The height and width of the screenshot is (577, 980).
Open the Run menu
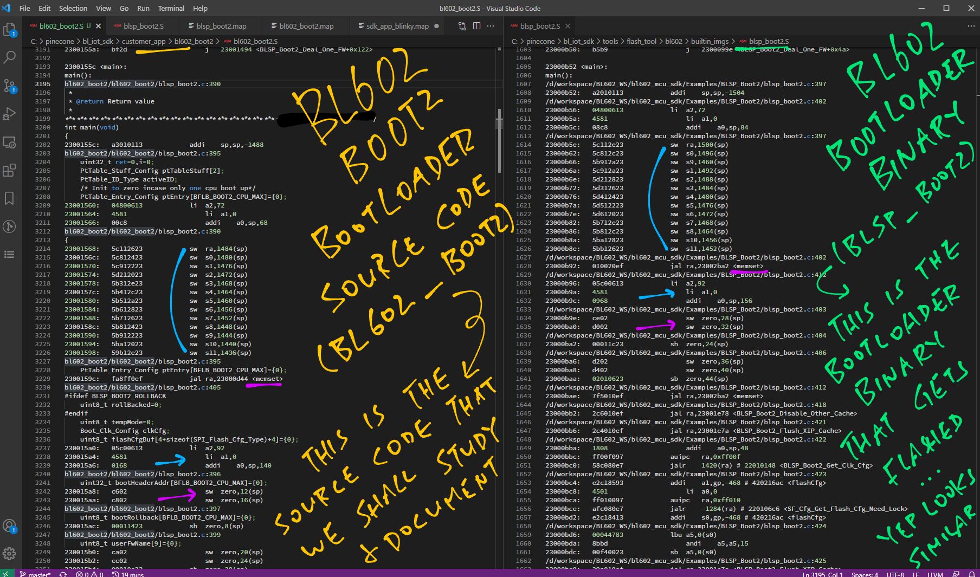143,8
